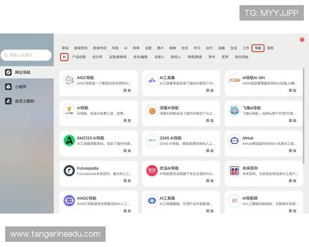Add AI导航AI-DH with its 添加 button
Viewport: 309px width, 247px height.
[x=293, y=91]
